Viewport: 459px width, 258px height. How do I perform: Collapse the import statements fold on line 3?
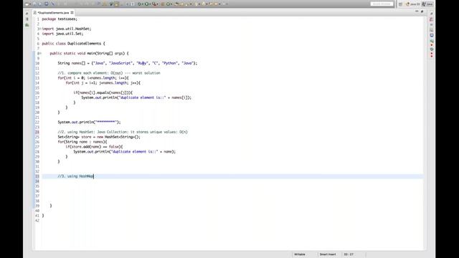[40, 29]
